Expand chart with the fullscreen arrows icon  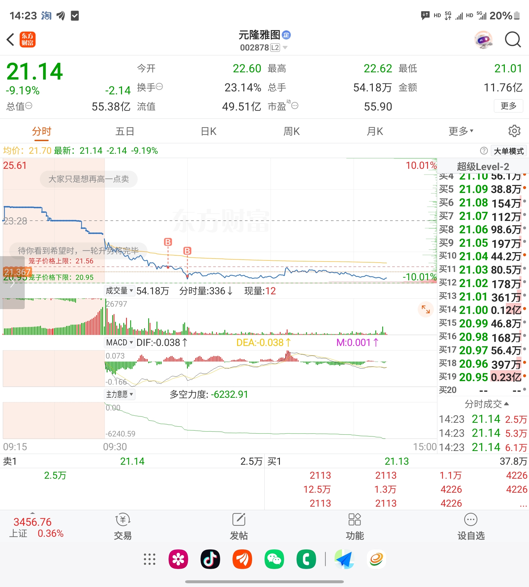coord(426,309)
